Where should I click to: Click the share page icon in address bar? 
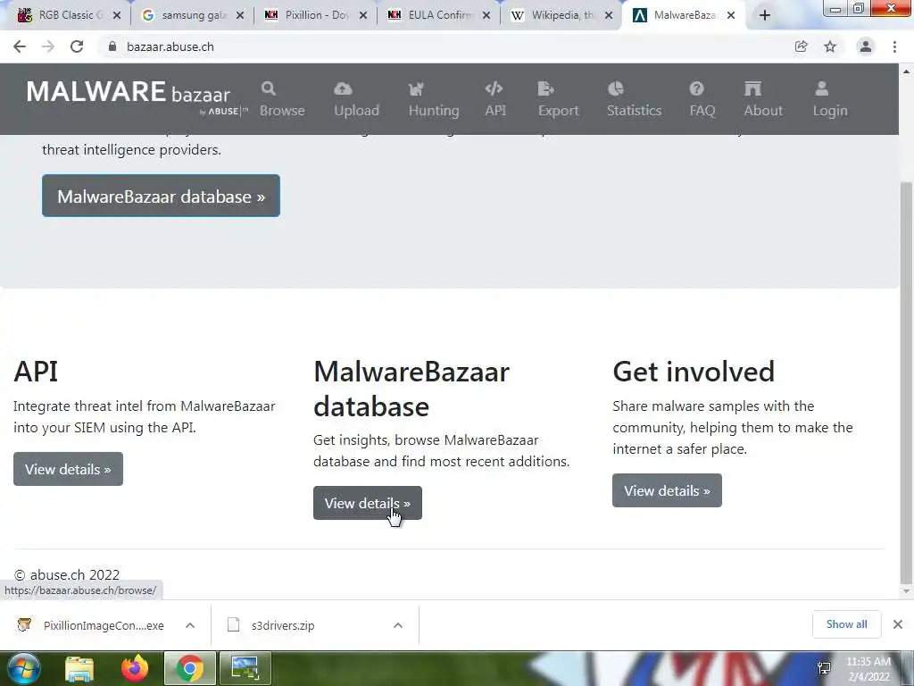(802, 46)
